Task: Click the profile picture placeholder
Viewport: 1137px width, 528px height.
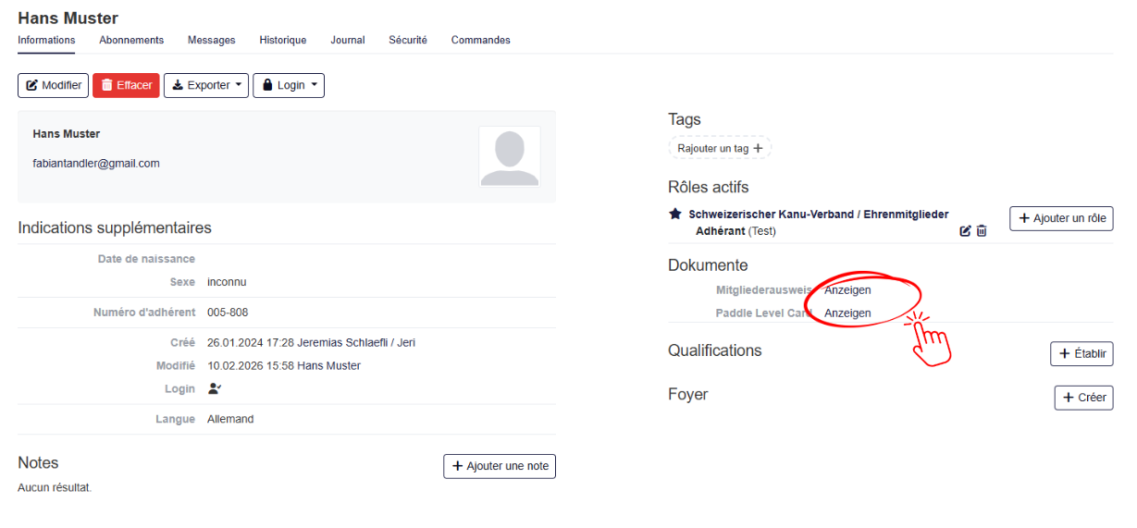Action: coord(510,156)
